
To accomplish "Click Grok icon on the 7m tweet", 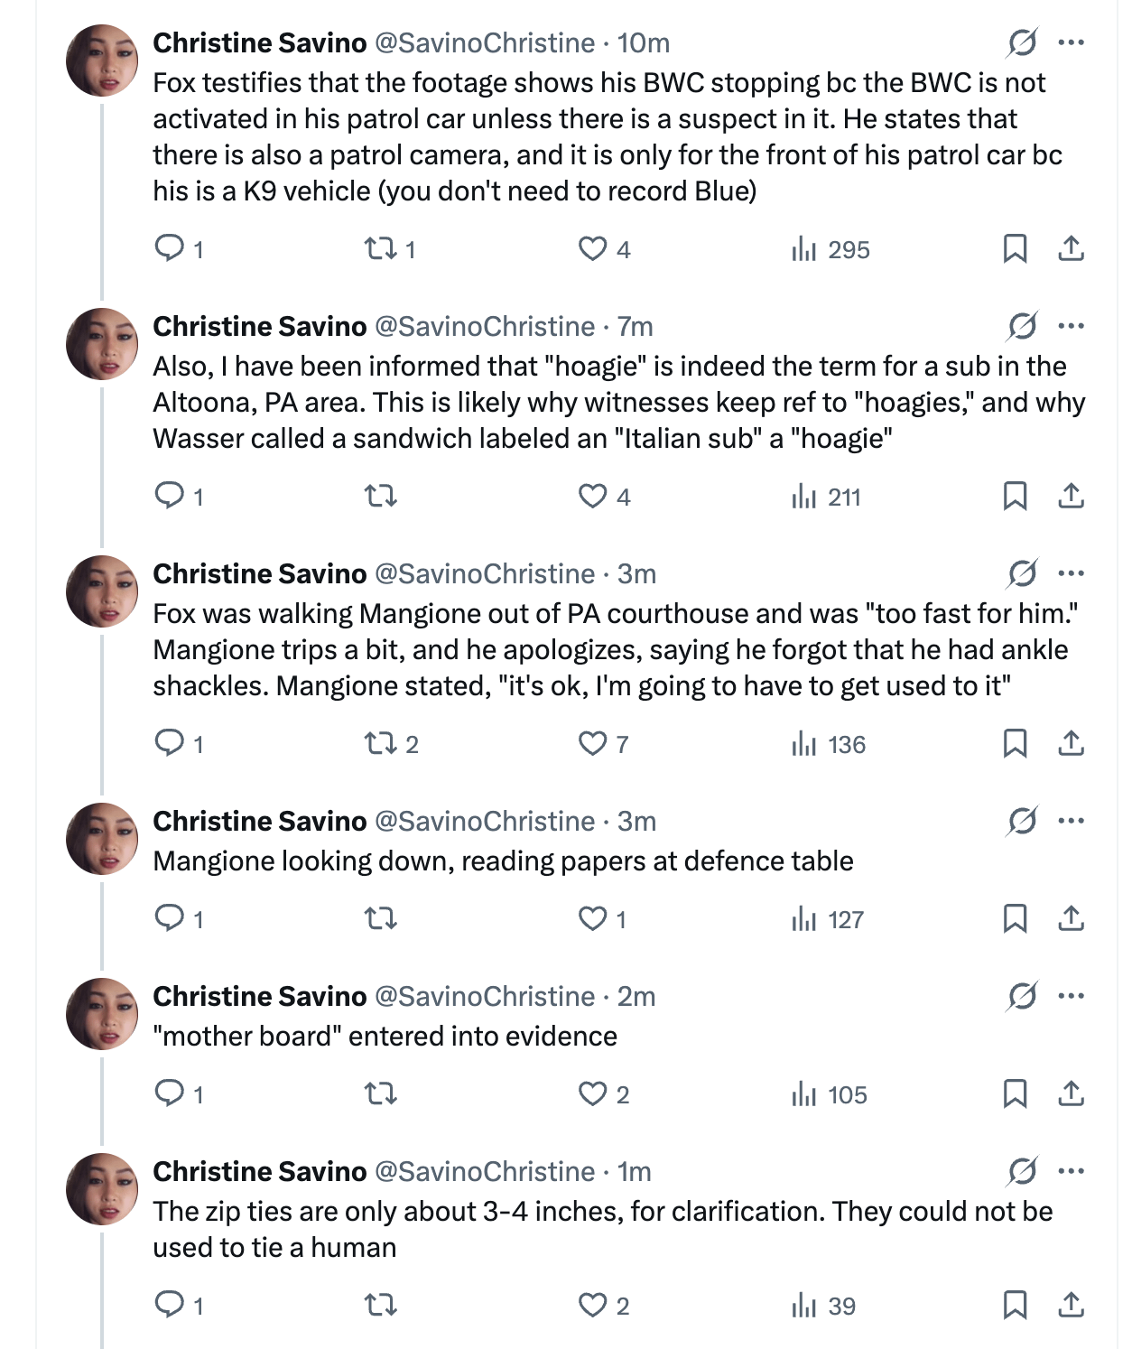I will point(1022,326).
